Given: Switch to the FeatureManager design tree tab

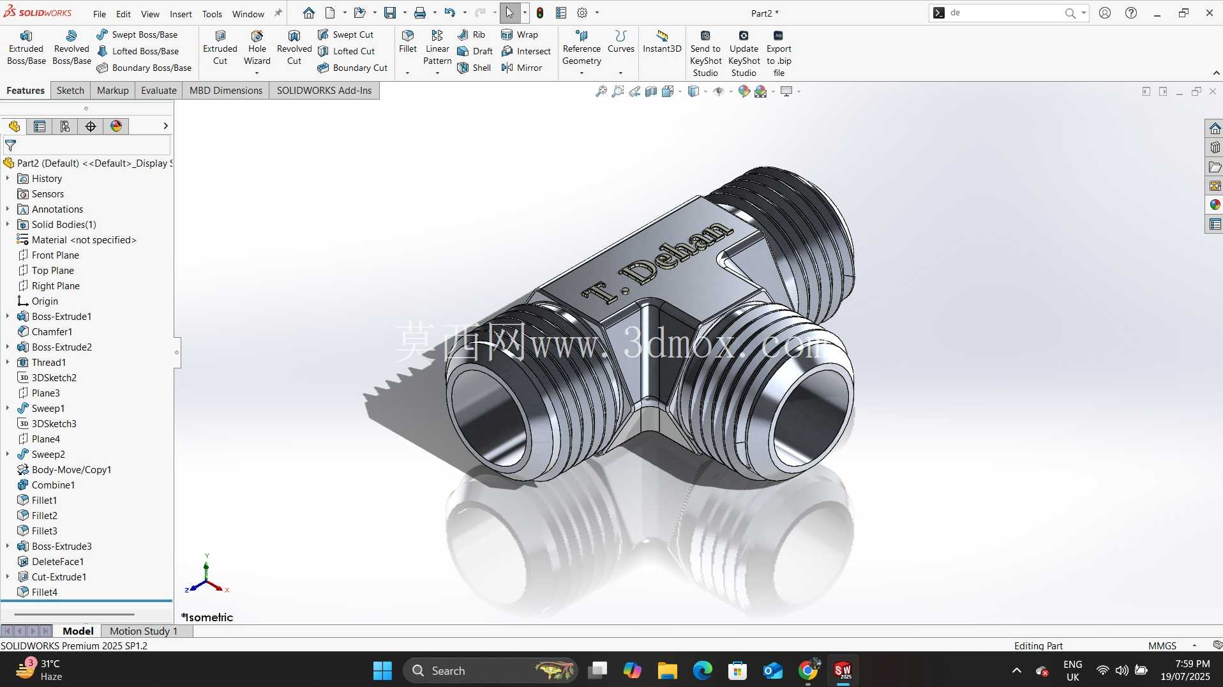Looking at the screenshot, I should point(14,126).
